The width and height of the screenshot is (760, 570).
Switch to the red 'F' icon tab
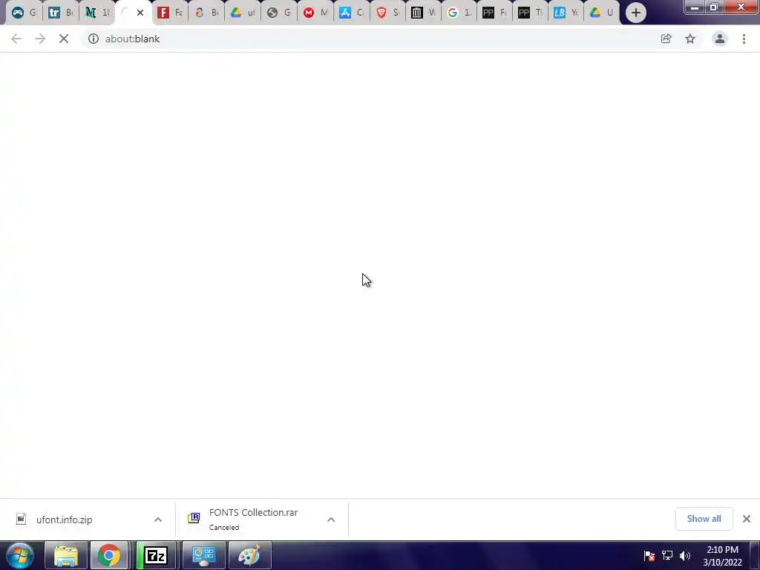(x=170, y=13)
